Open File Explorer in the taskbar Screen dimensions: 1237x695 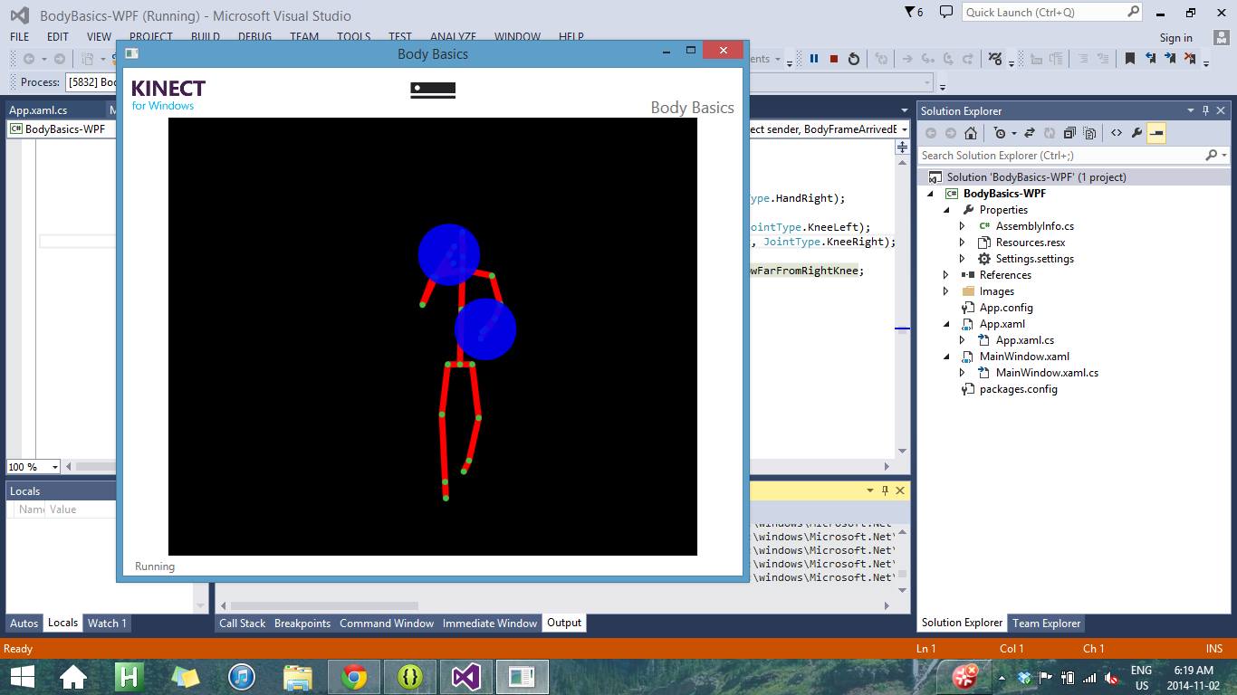click(x=298, y=677)
